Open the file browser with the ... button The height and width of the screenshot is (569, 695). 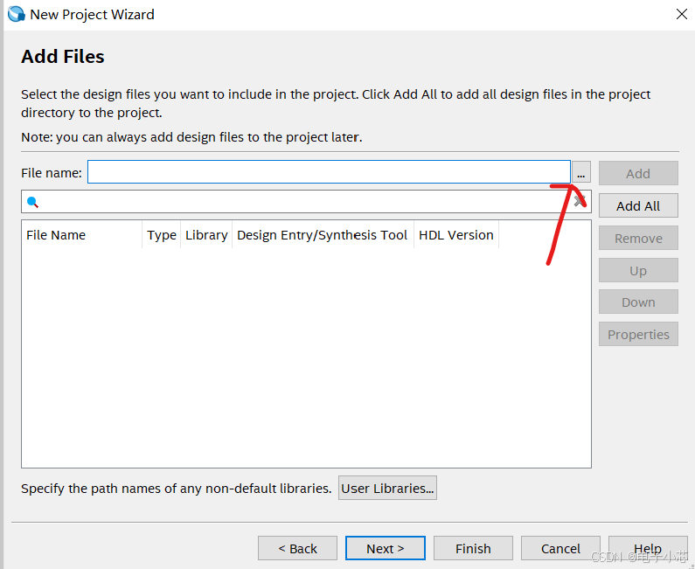(580, 173)
